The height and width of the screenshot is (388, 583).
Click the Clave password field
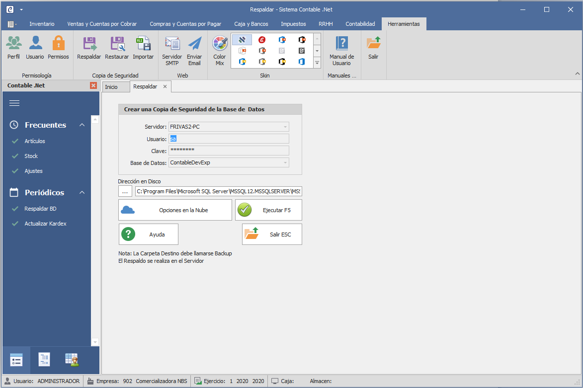[x=229, y=151]
